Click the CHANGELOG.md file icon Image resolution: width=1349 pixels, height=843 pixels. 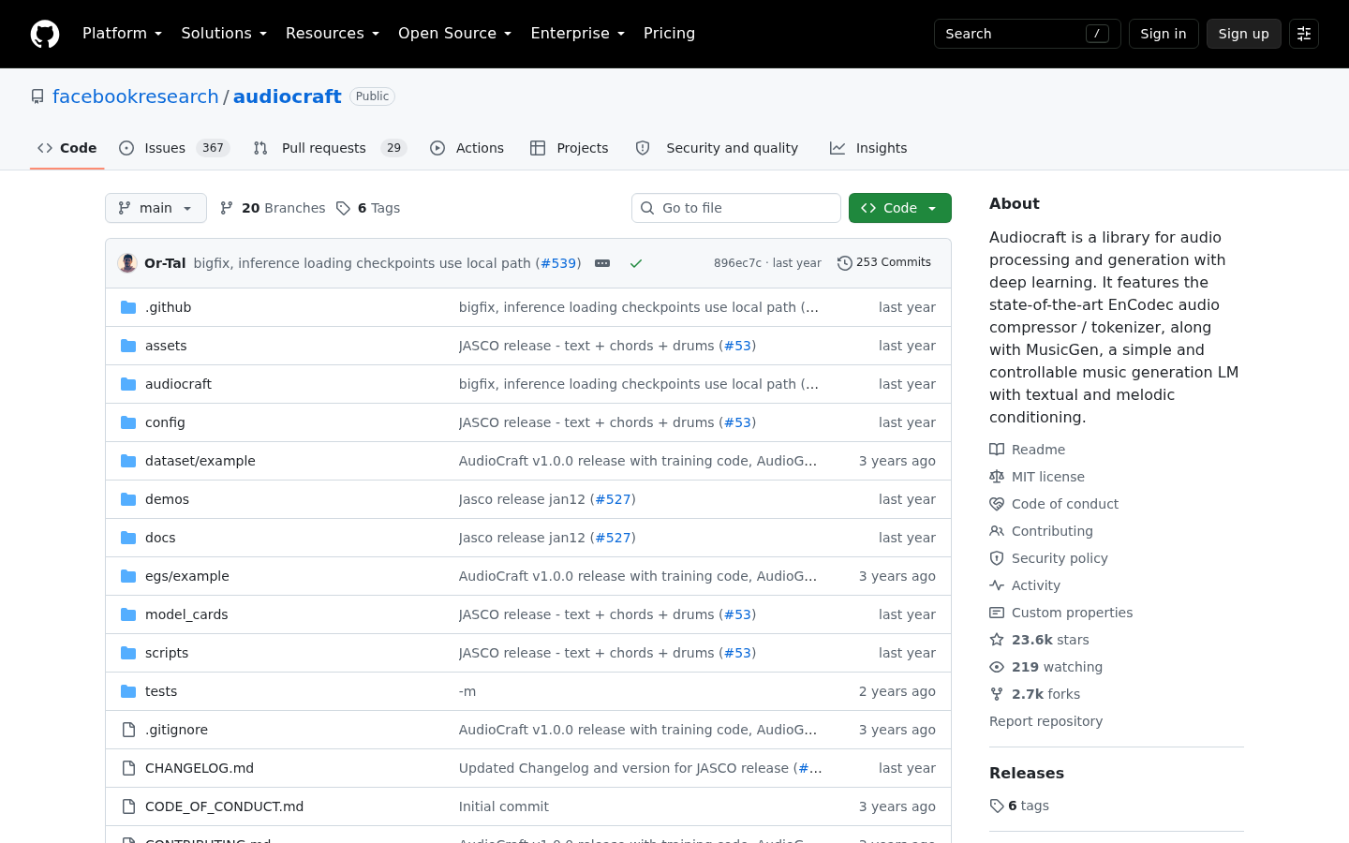point(128,768)
